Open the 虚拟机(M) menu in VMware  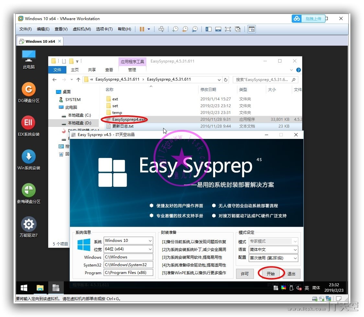(x=82, y=29)
